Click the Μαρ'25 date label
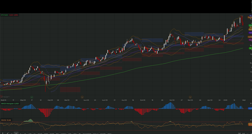This screenshot has width=252, height=134. (23, 100)
